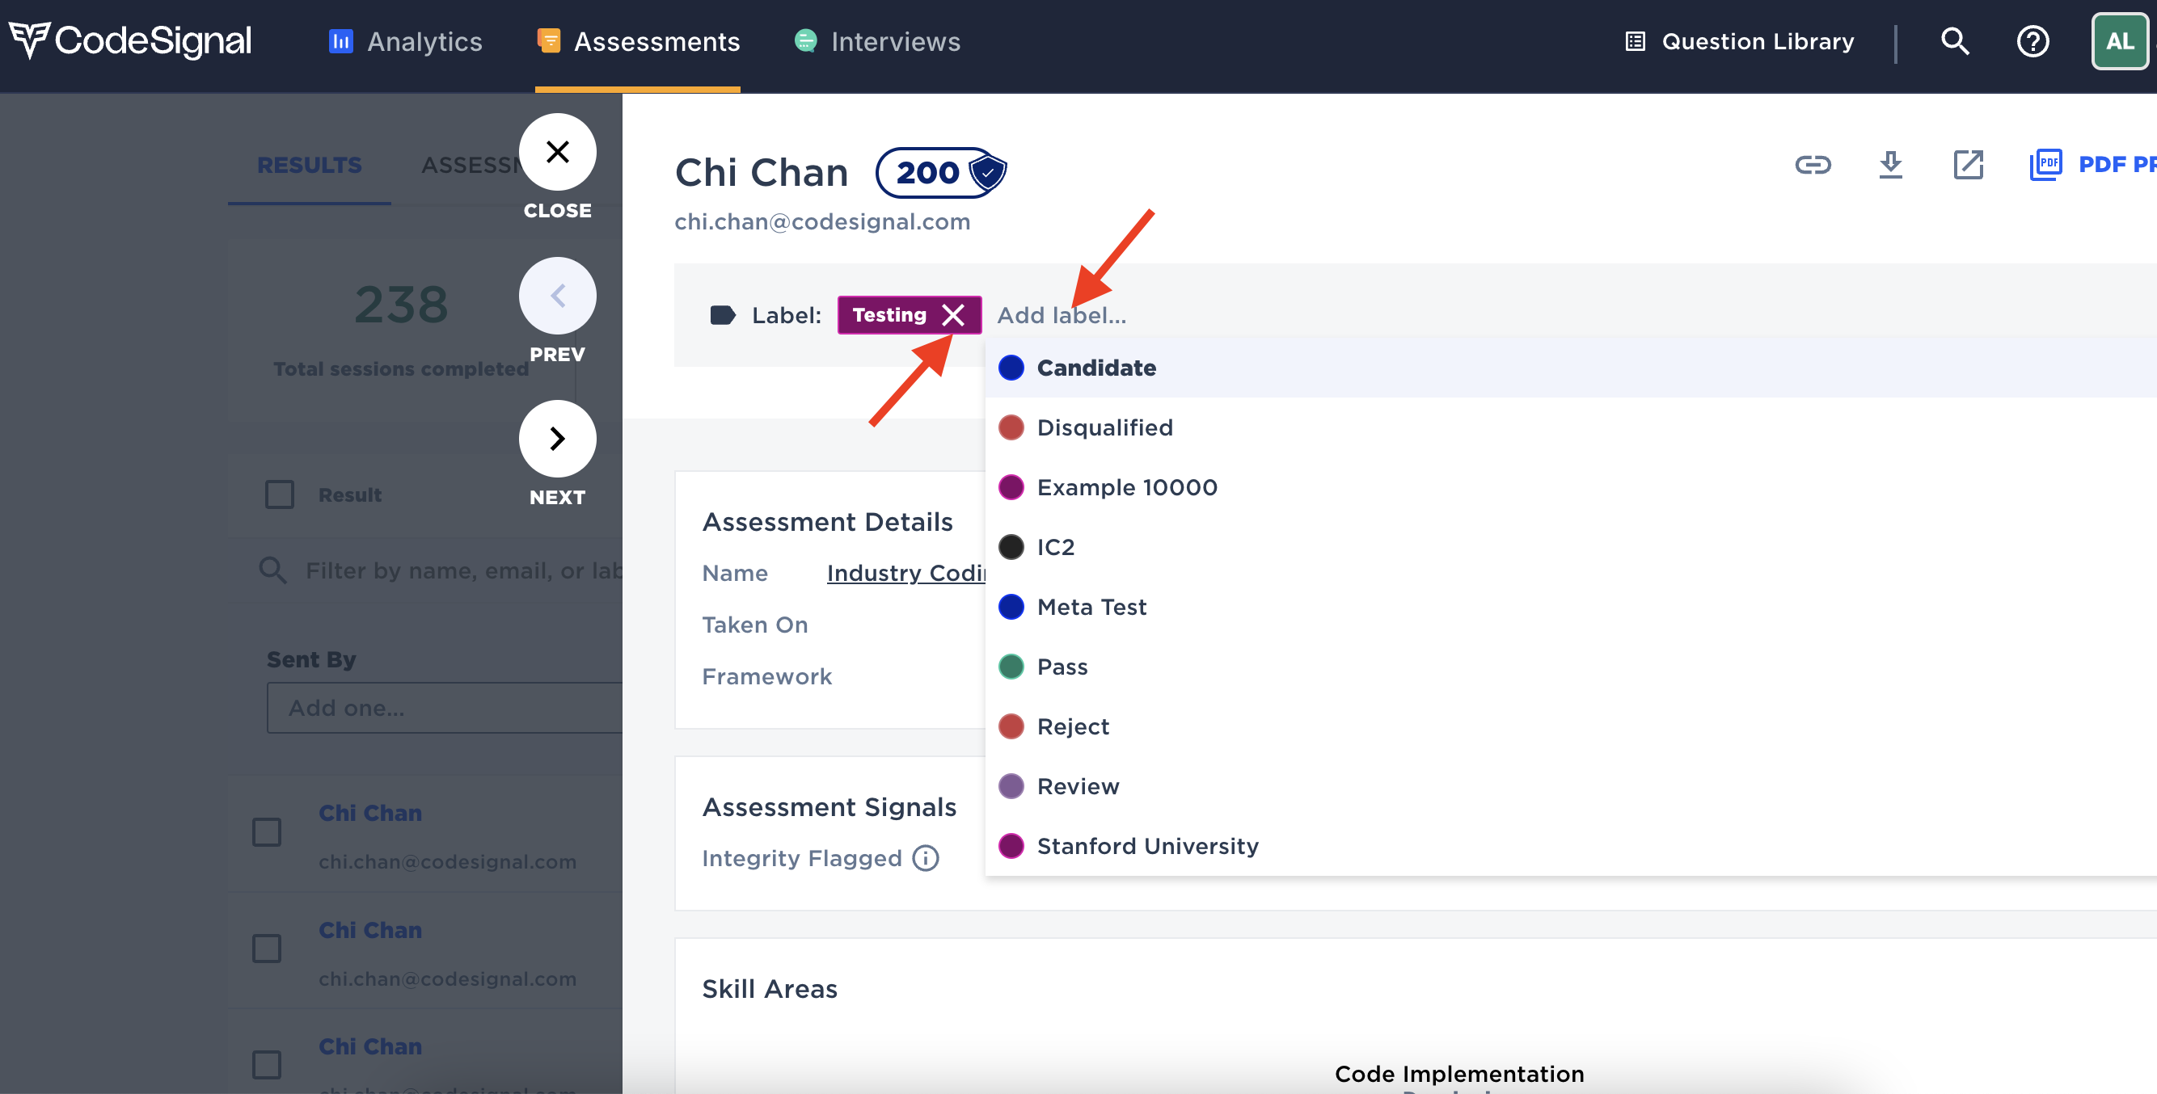Click the Question Library list icon

pyautogui.click(x=1635, y=41)
